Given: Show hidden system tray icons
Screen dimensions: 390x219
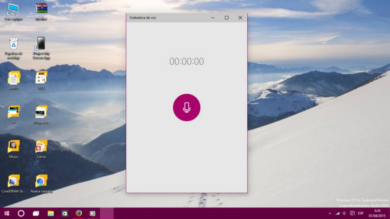Looking at the screenshot, I should pos(330,213).
